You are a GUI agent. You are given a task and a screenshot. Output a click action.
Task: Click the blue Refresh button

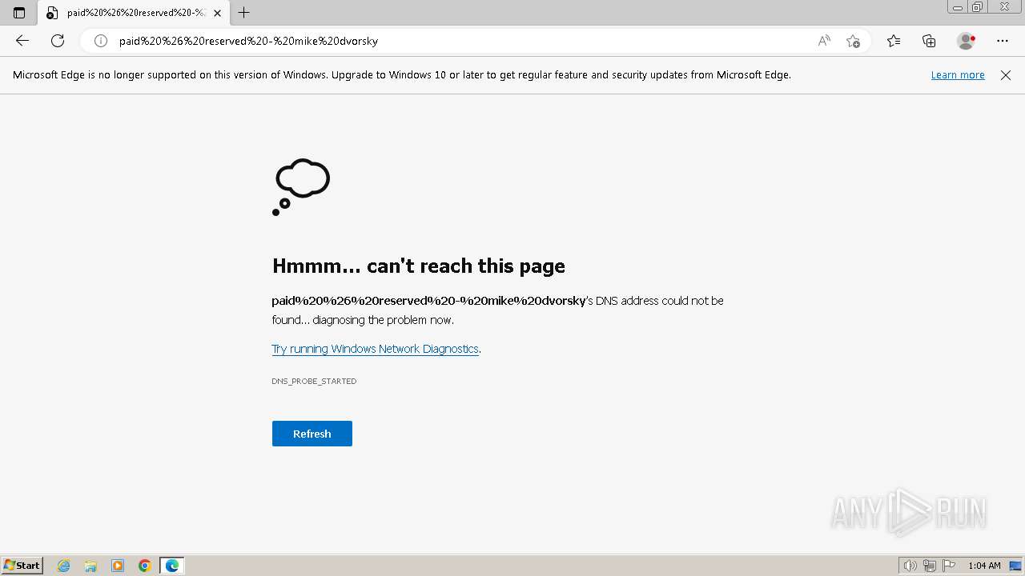coord(312,434)
